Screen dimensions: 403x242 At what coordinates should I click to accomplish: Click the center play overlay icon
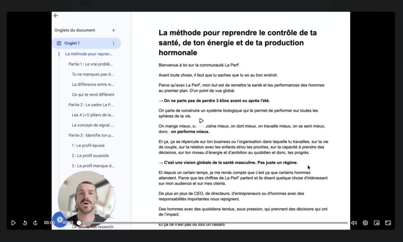pos(201,121)
